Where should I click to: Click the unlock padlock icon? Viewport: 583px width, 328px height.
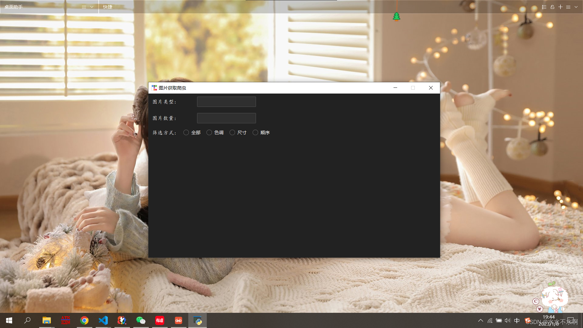[x=552, y=7]
